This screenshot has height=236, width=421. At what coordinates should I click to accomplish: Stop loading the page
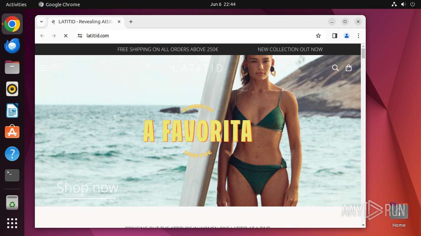[66, 36]
